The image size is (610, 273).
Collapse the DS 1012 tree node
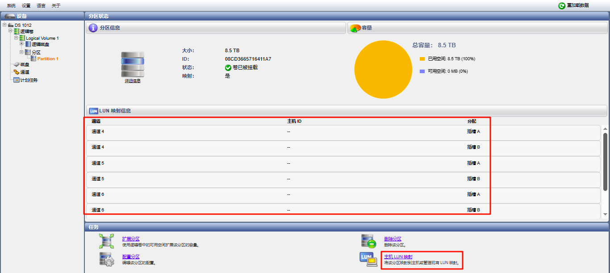pyautogui.click(x=4, y=25)
